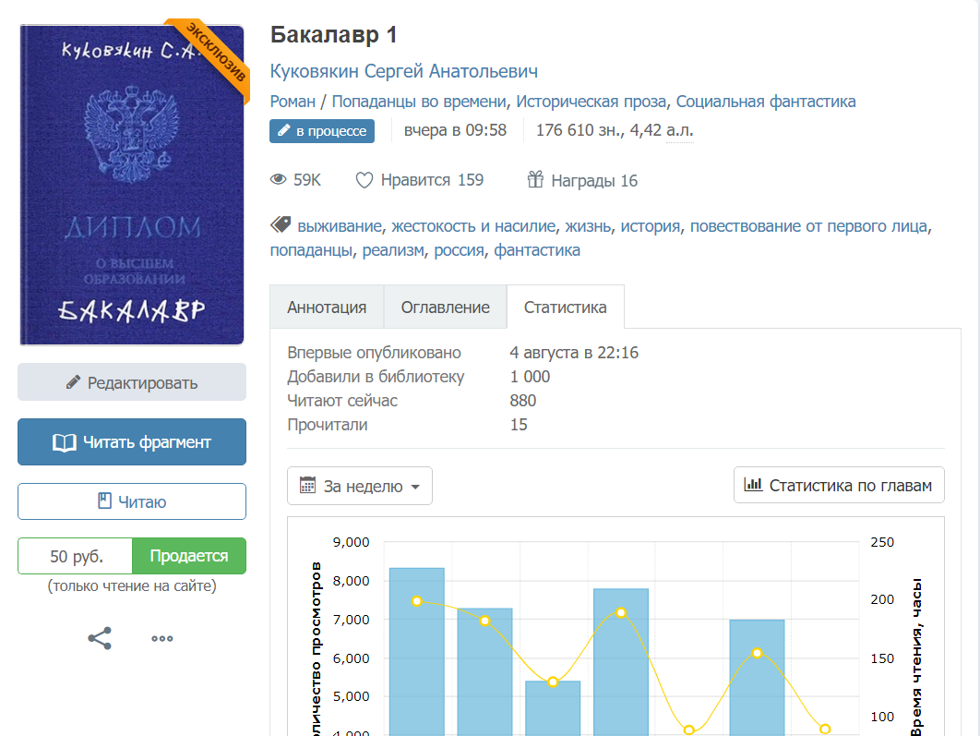Open the 'За неделю' period dropdown
980x736 pixels.
point(359,486)
